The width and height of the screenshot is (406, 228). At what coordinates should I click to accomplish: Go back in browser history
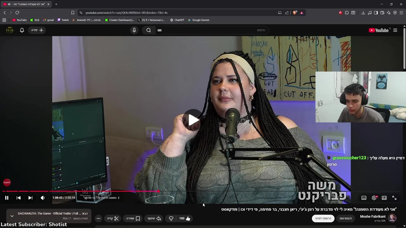pyautogui.click(x=4, y=13)
